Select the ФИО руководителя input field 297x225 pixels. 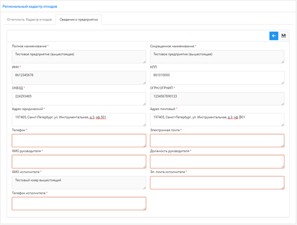click(x=79, y=162)
